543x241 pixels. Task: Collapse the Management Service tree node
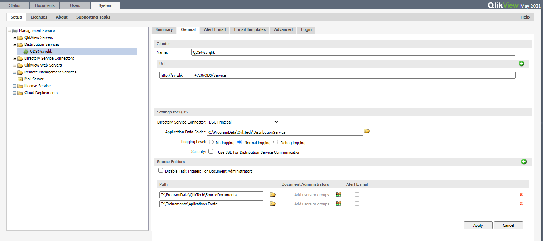point(9,31)
